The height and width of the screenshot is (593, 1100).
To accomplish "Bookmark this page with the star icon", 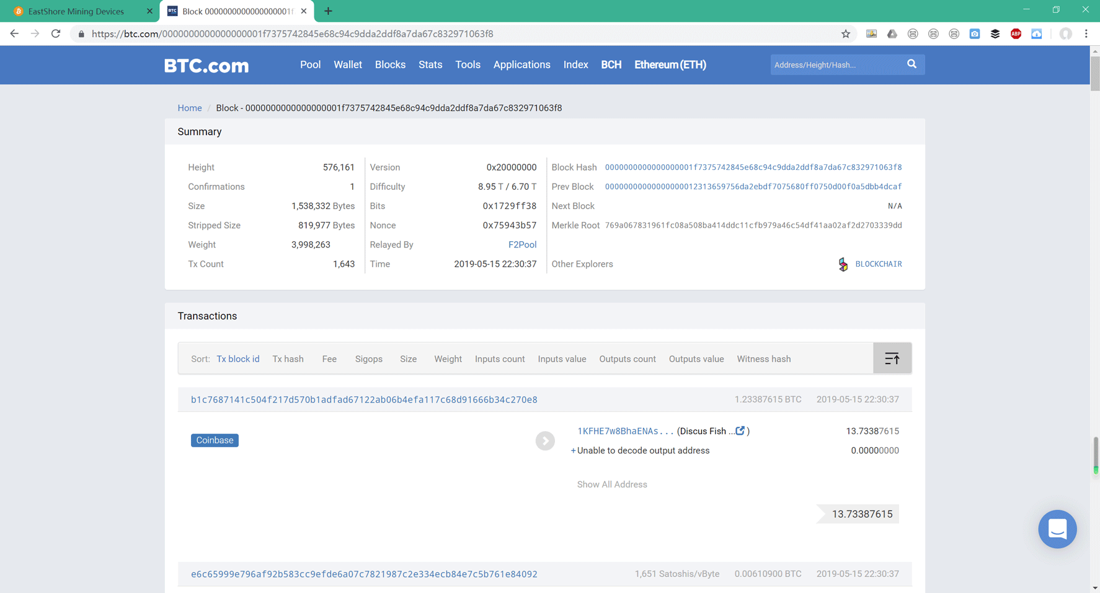I will [846, 34].
